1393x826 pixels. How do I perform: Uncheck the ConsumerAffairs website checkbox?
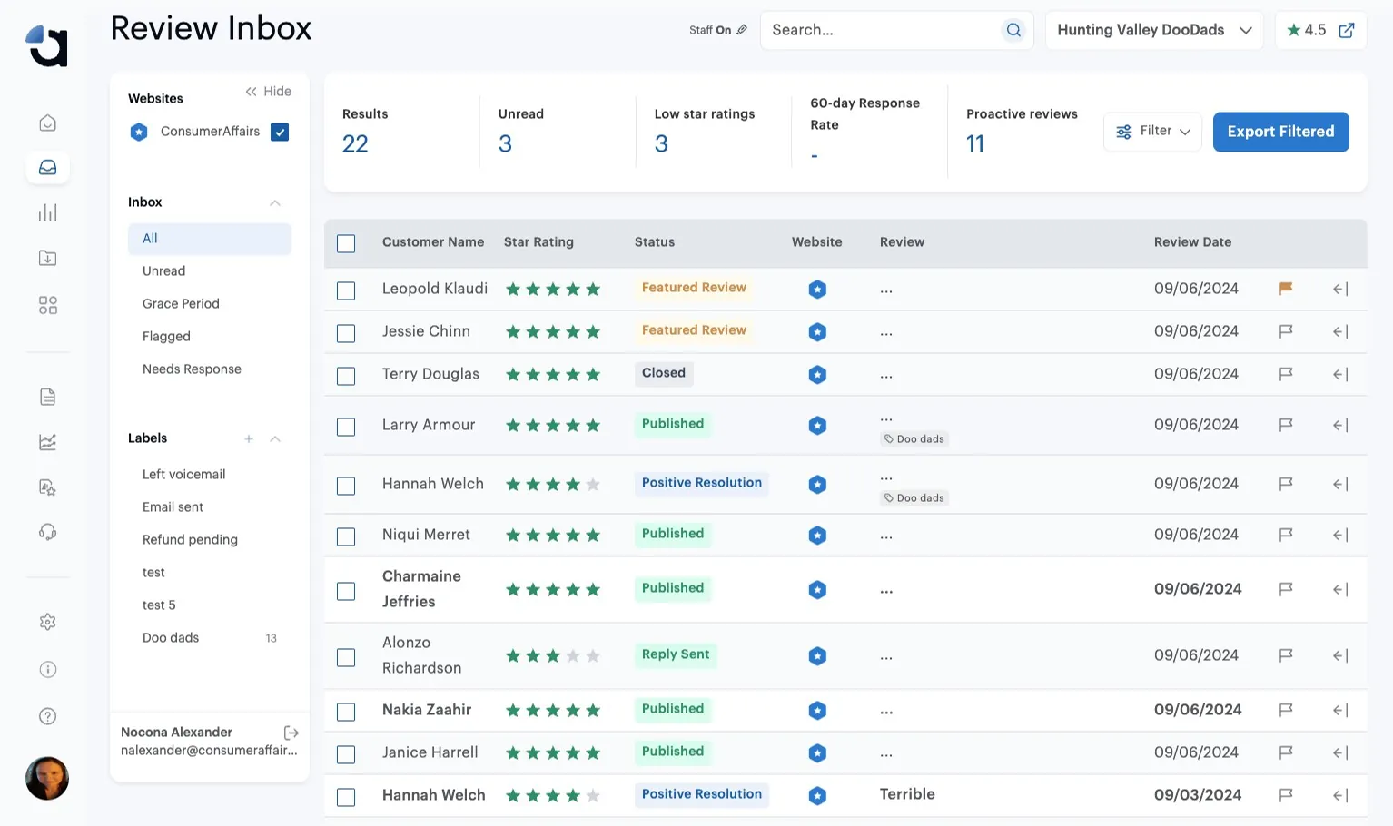280,133
